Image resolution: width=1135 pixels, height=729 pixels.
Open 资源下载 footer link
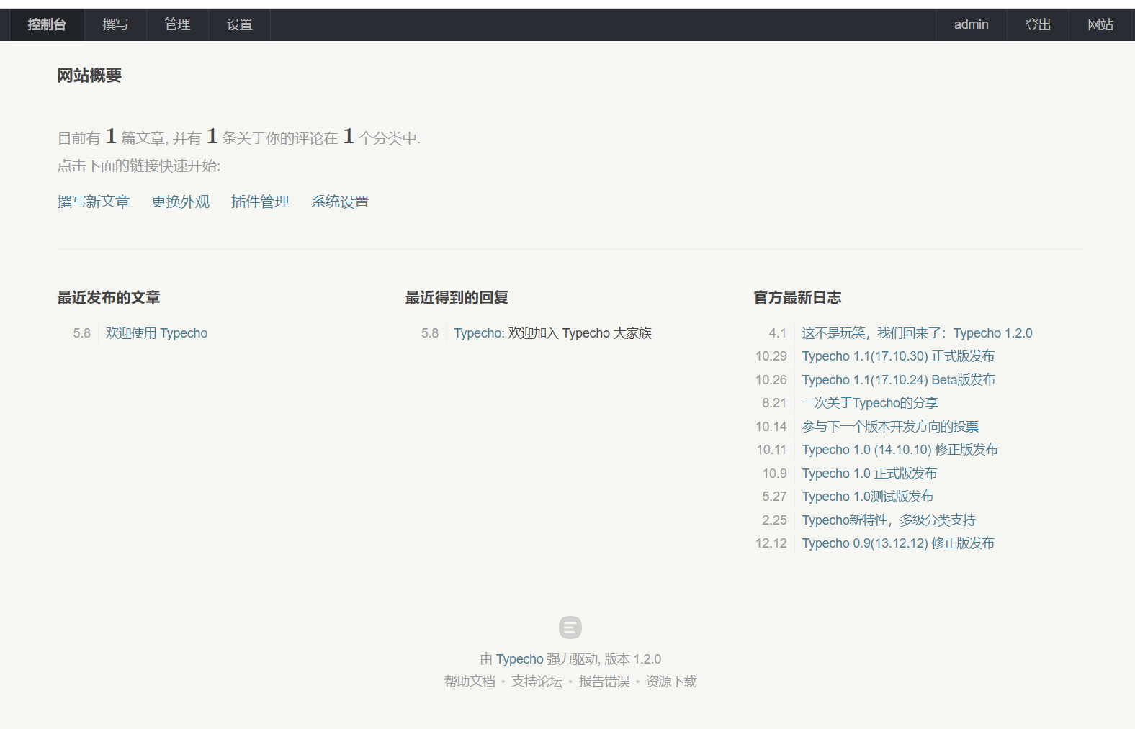pyautogui.click(x=671, y=682)
